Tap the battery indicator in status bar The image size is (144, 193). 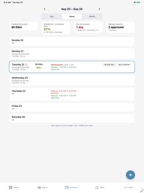pyautogui.click(x=138, y=2)
